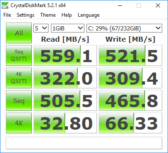Click the Seq write result 465.8
This screenshot has height=153, width=168.
130,100
